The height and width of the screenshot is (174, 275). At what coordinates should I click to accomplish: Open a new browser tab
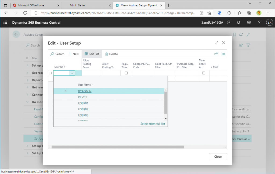(169, 5)
